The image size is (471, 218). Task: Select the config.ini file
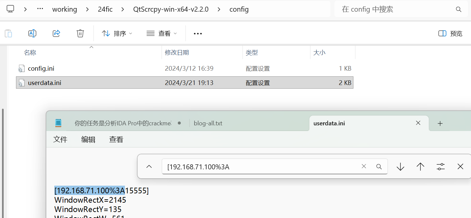[41, 69]
